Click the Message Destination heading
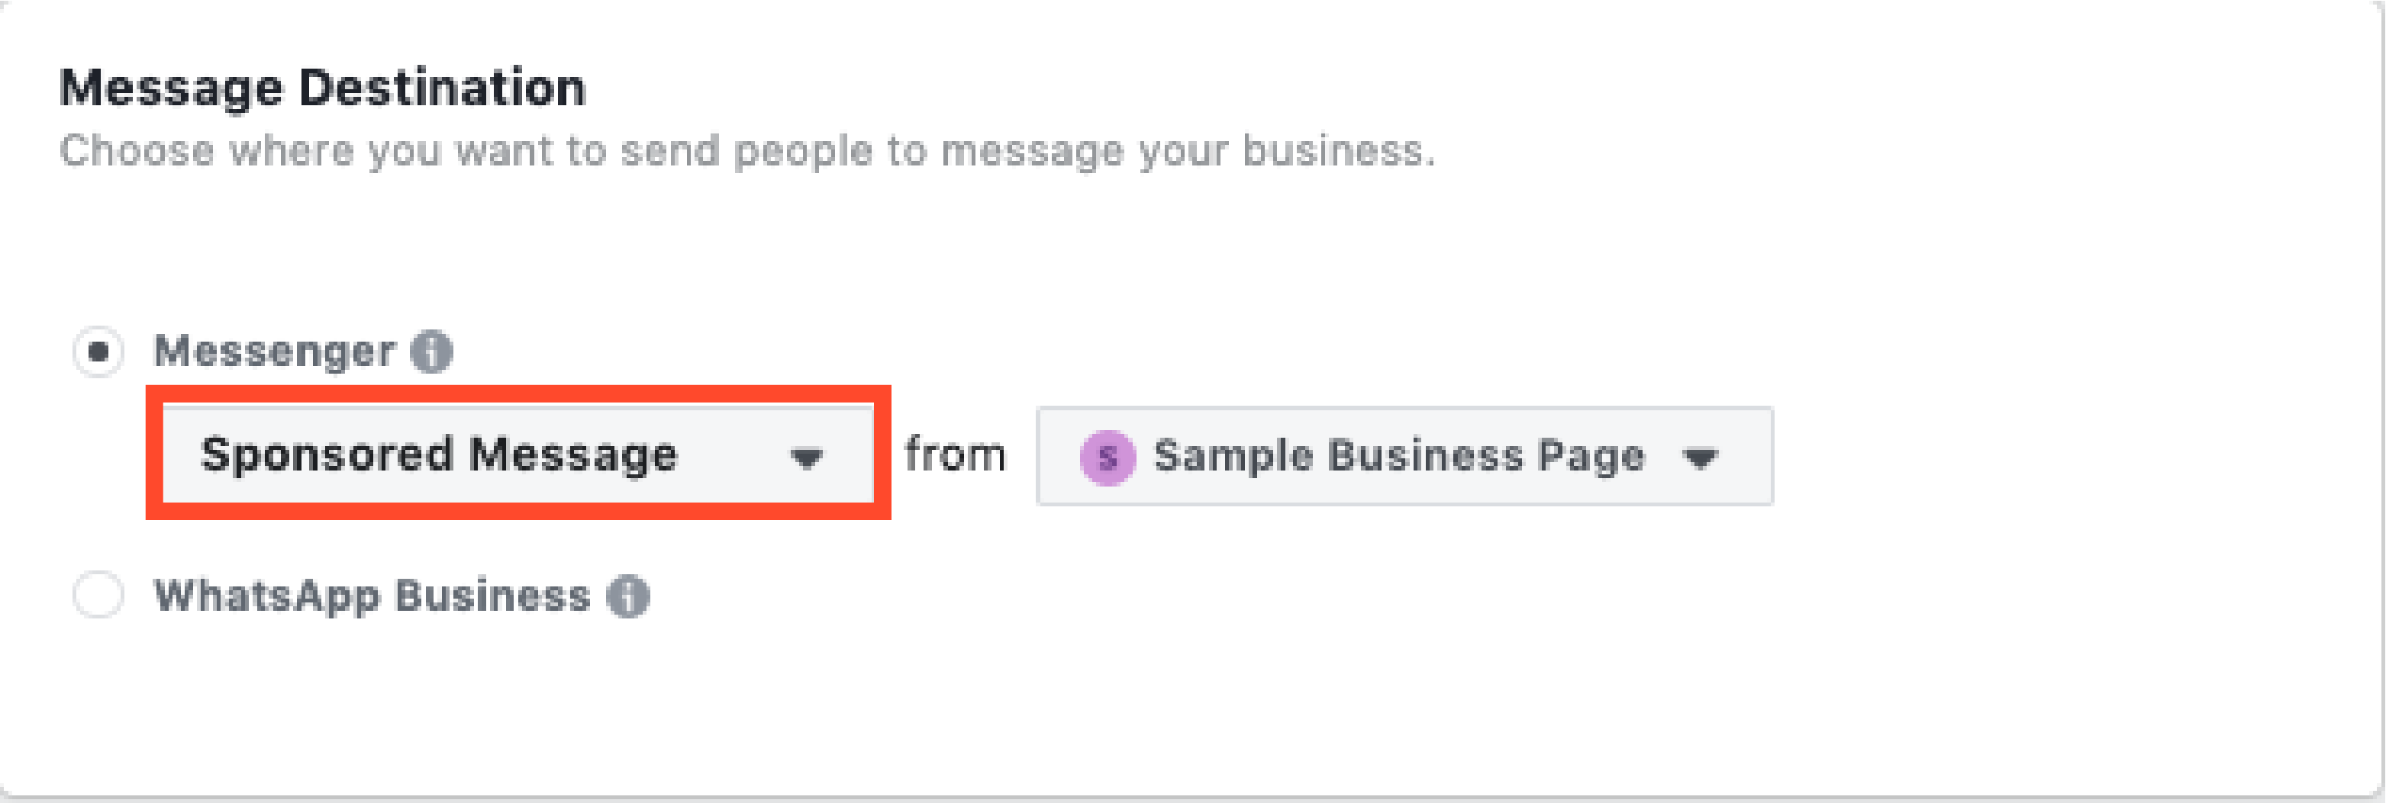Screen dimensions: 2386x803 [322, 88]
